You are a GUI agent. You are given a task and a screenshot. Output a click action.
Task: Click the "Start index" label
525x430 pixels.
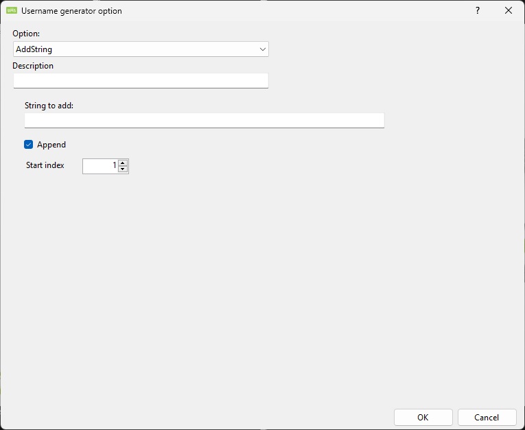45,165
